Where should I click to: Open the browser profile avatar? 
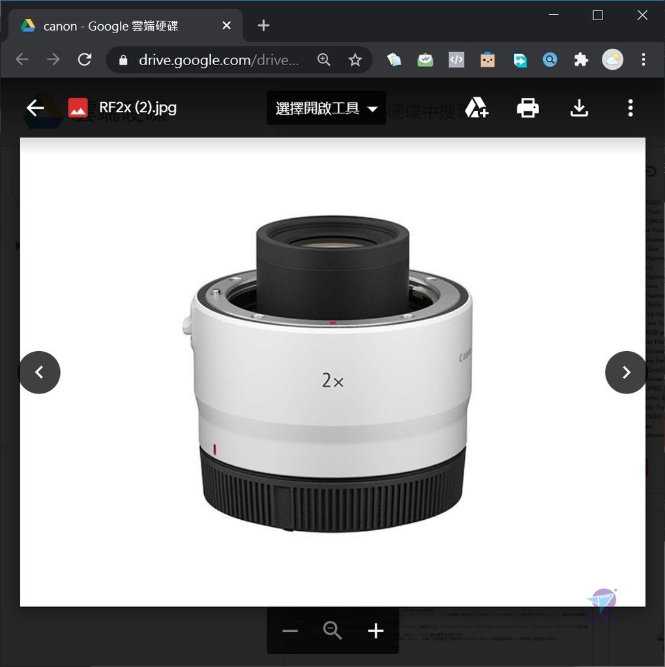(612, 59)
